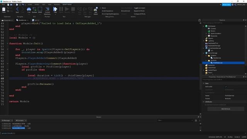Click the Stop playback square icon
Image resolution: width=247 pixels, height=139 pixels.
point(73,9)
